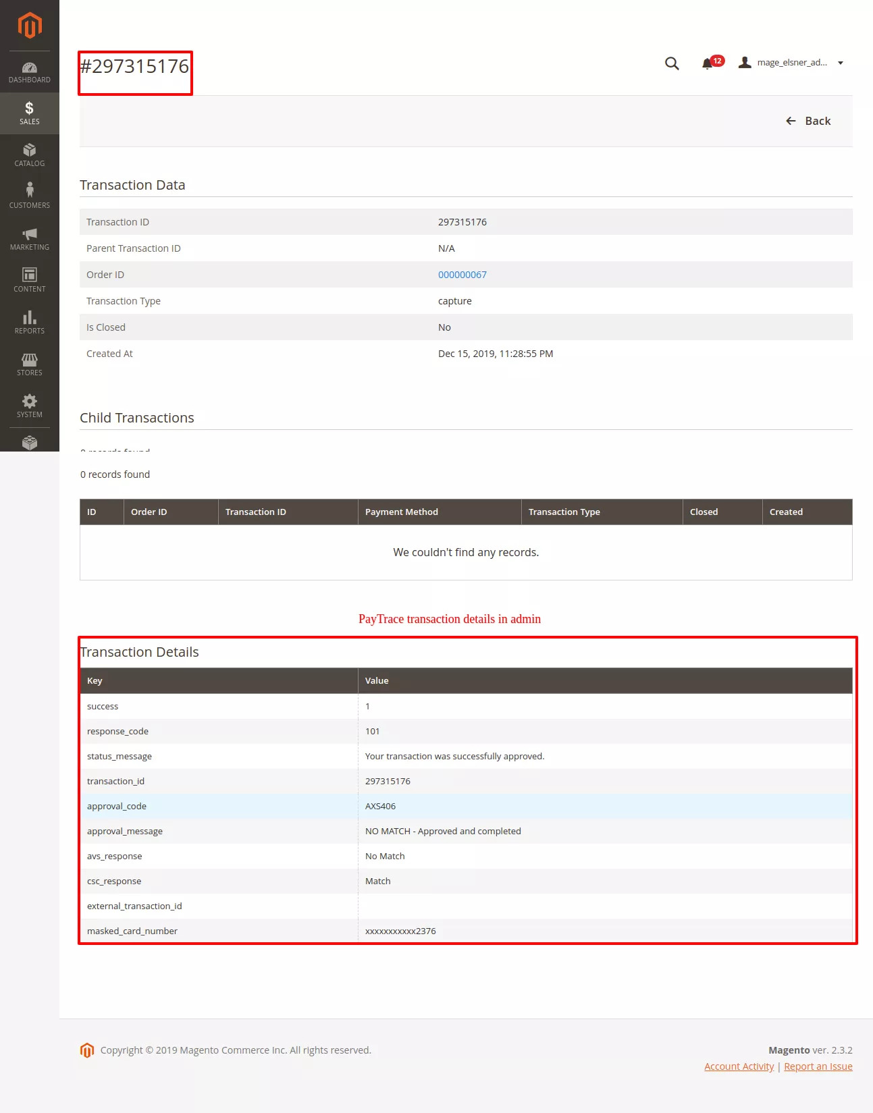This screenshot has height=1113, width=873.
Task: Open the Catalog sidebar menu
Action: pyautogui.click(x=30, y=155)
